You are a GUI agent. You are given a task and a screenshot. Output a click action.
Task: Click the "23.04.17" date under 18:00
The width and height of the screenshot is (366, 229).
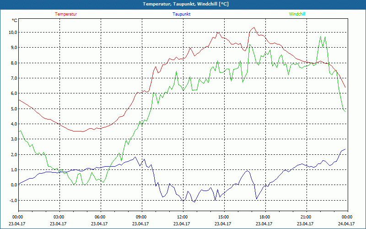point(264,224)
